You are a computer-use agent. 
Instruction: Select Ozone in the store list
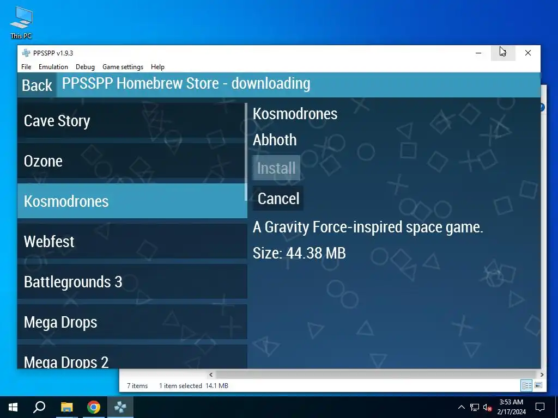[x=132, y=161]
